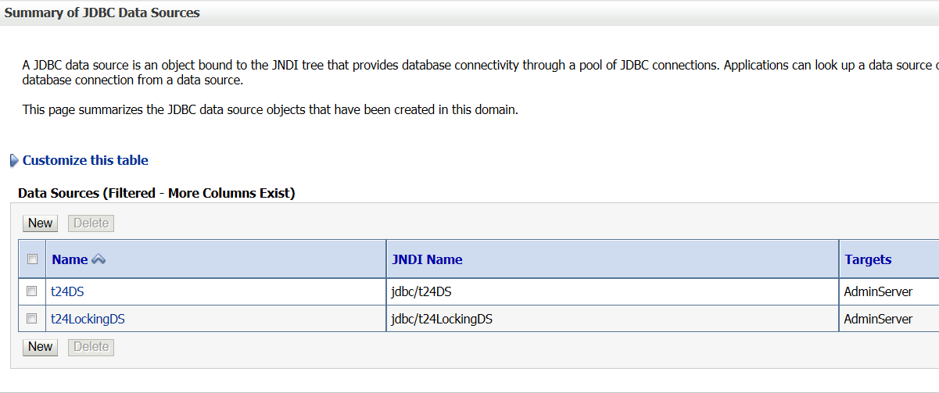
Task: Expand the Customize this table triangle
Action: click(x=13, y=160)
